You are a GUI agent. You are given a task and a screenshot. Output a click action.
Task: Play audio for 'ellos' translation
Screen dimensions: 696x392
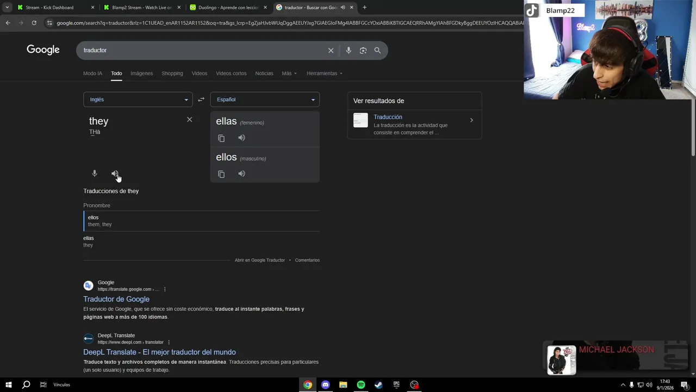tap(242, 174)
